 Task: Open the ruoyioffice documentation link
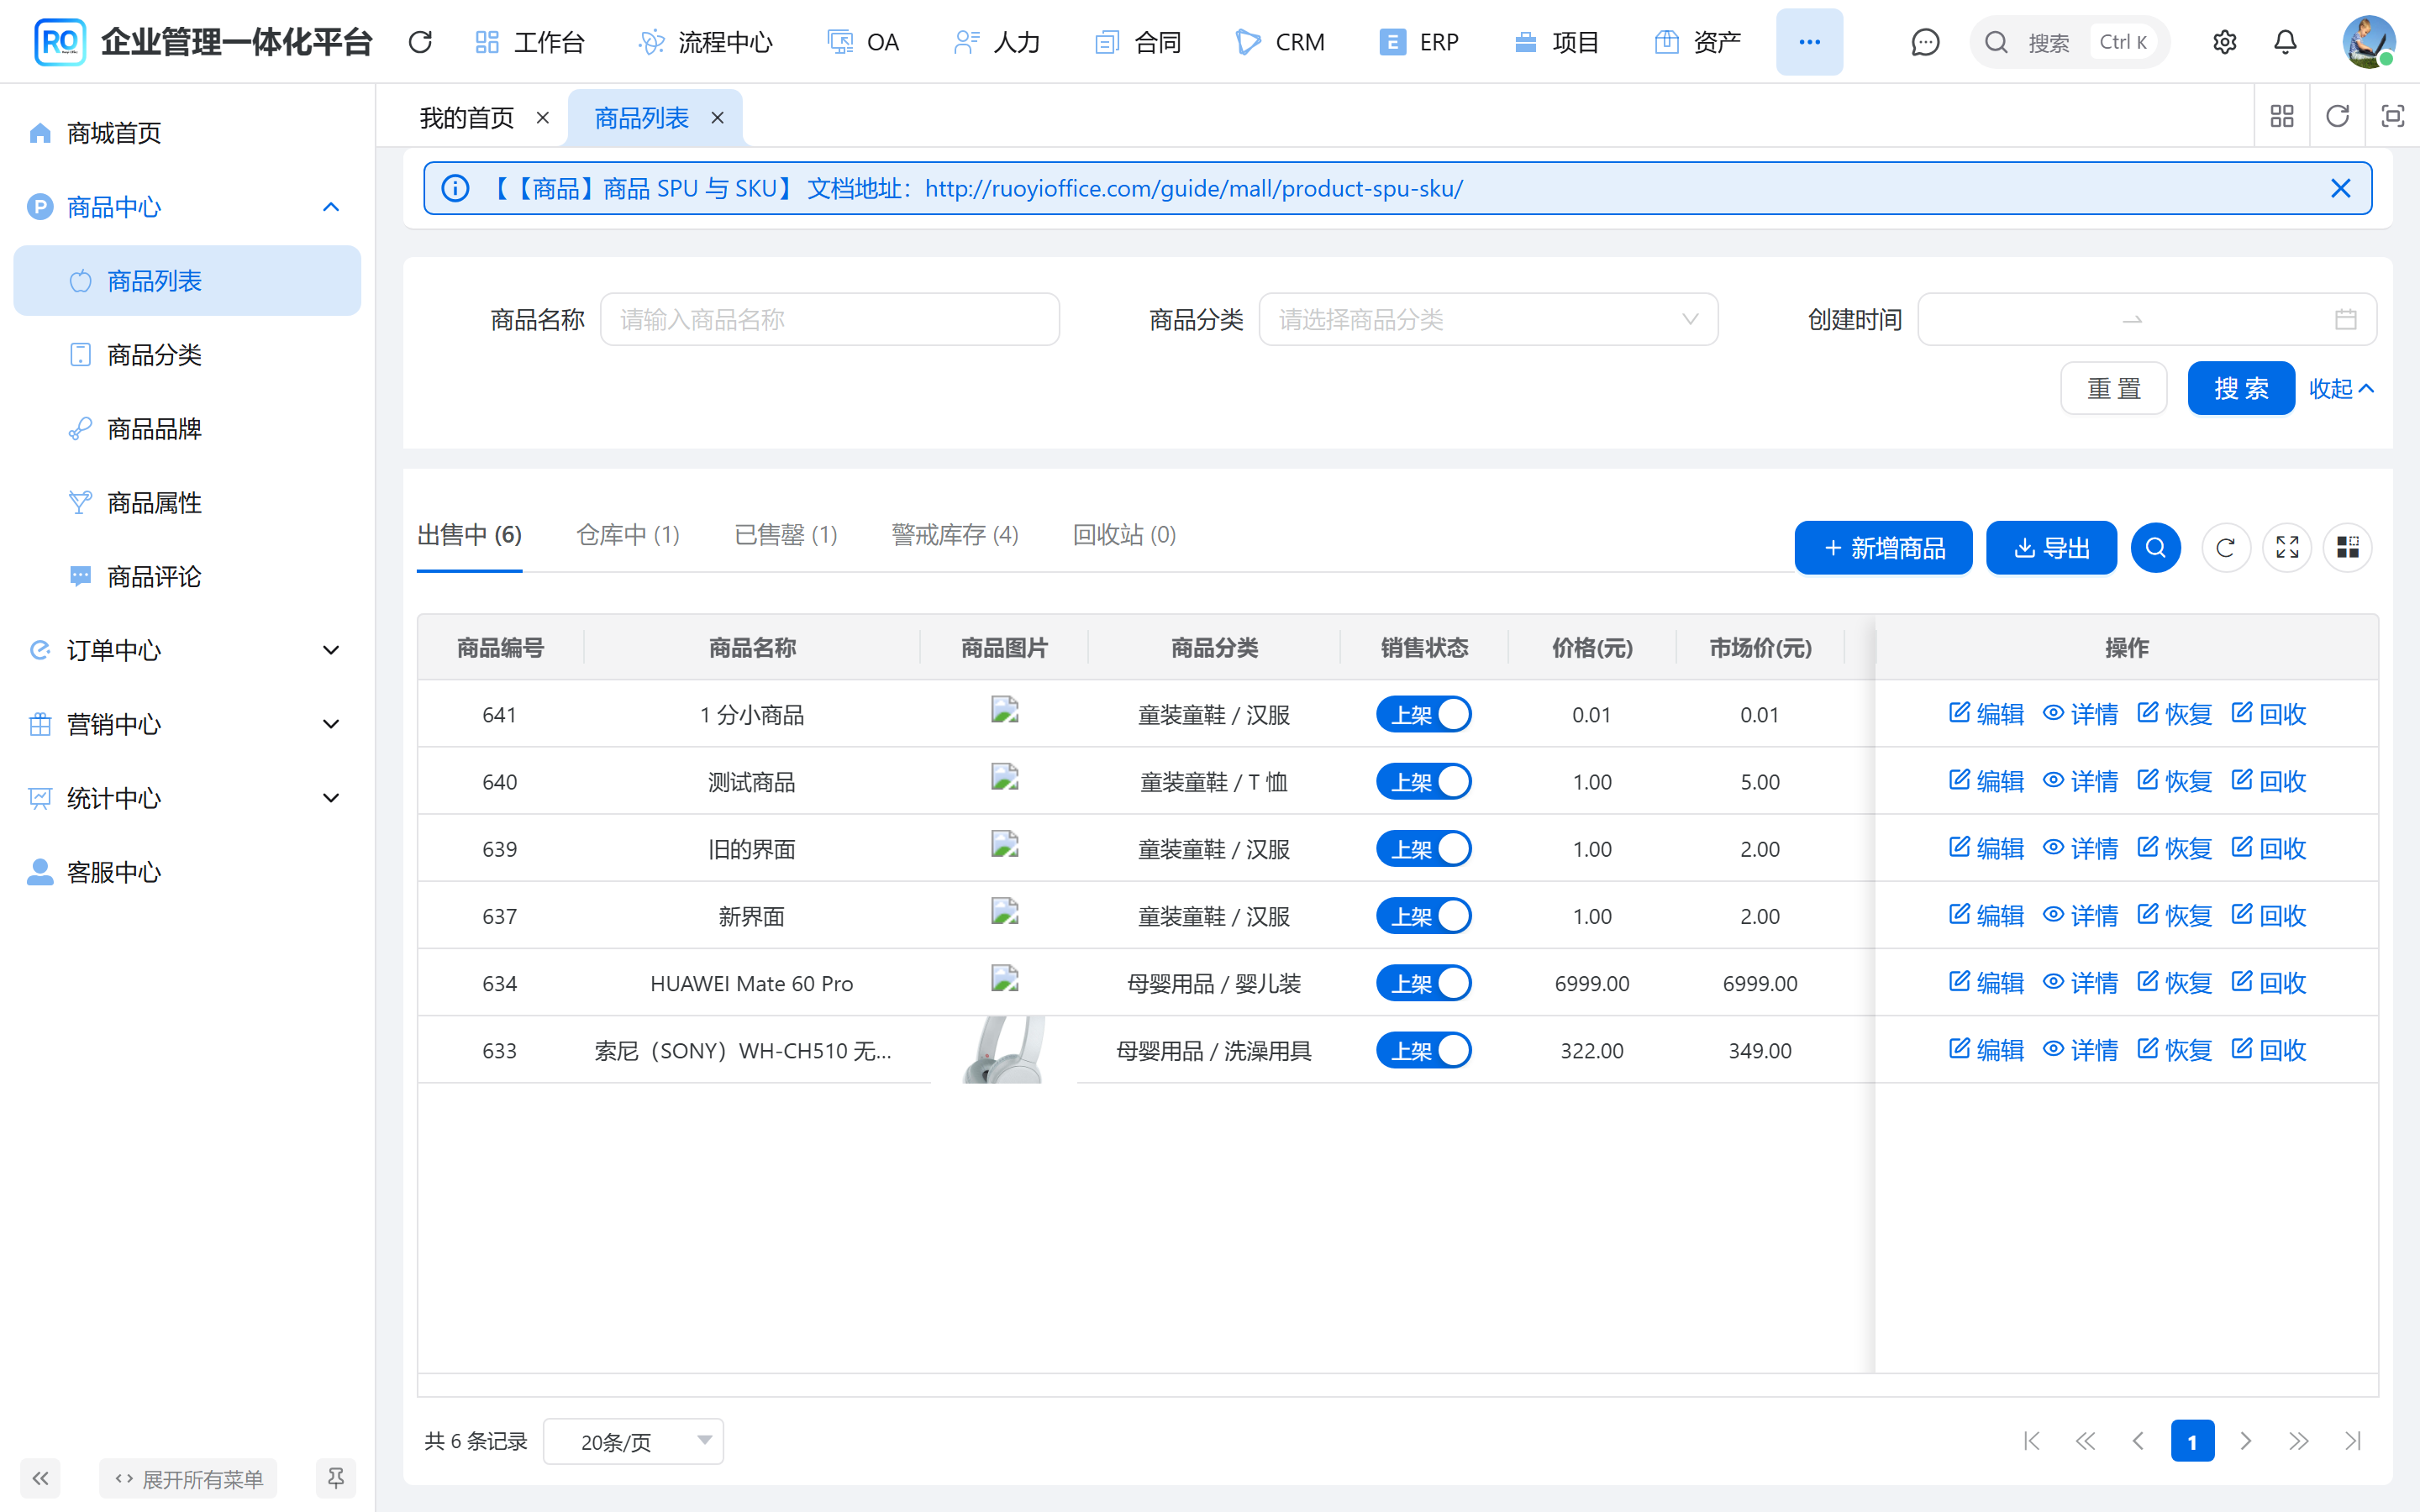tap(1193, 188)
